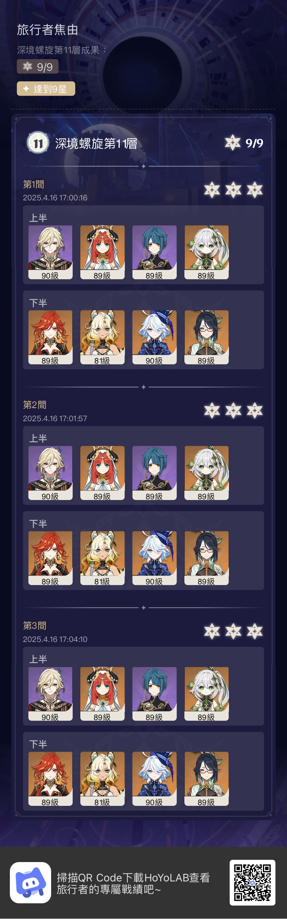Click the last star of chamber 第3間
This screenshot has width=287, height=919.
pyautogui.click(x=255, y=631)
